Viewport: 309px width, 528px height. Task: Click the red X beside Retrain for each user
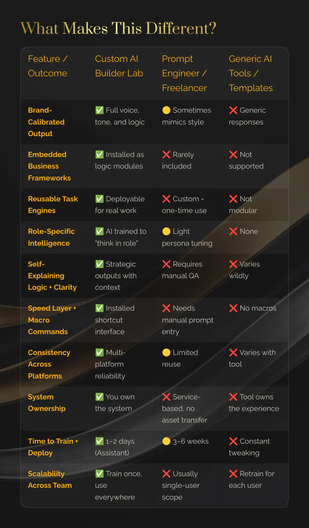[x=233, y=474]
